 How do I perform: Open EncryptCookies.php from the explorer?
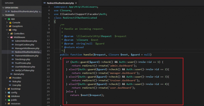[24, 45]
